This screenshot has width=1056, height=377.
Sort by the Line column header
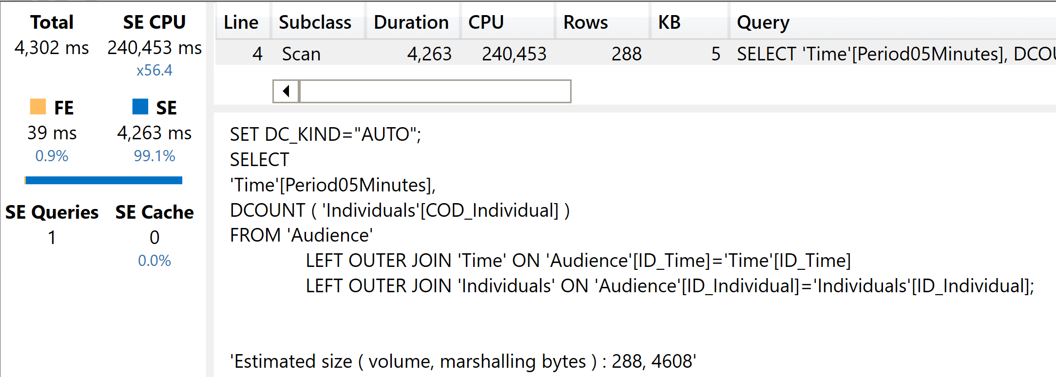[x=241, y=22]
